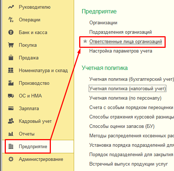Click the Руководителю chart icon
The width and height of the screenshot is (174, 171).
11,7
